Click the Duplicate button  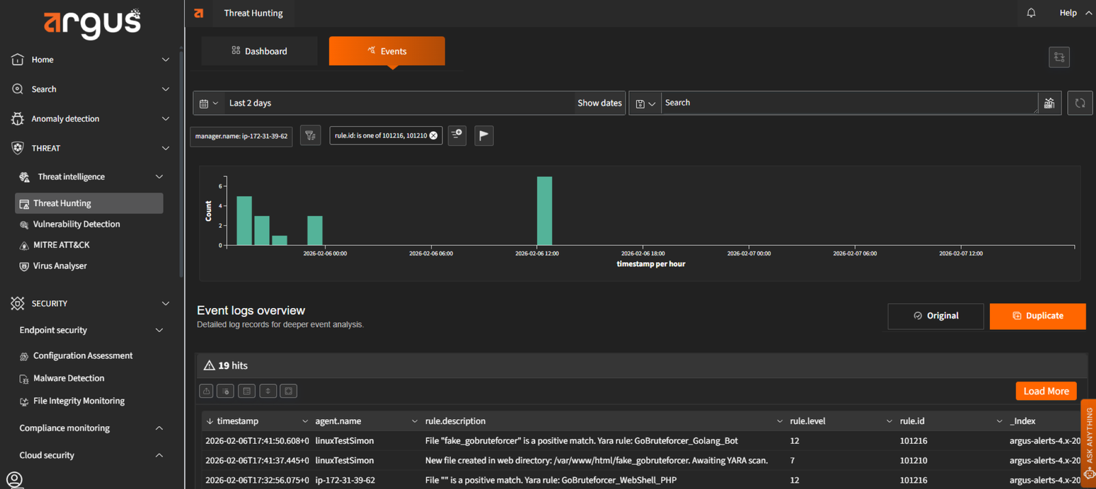click(x=1037, y=316)
